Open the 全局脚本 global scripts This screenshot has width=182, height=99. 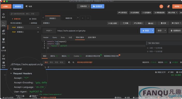click(147, 12)
